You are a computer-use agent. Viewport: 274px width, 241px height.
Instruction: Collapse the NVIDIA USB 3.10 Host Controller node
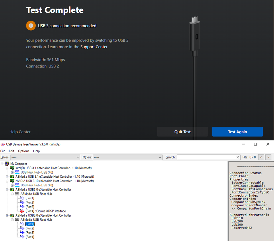click(x=7, y=181)
